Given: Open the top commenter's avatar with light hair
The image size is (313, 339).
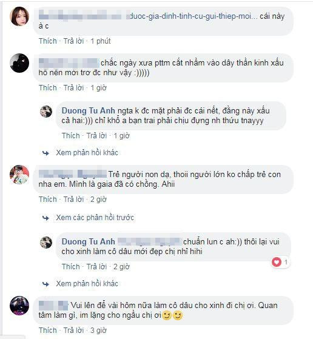Looking at the screenshot, I should click(x=19, y=16).
